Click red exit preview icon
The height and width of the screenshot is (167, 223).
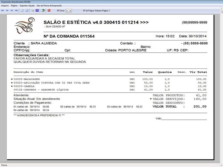click(49, 11)
